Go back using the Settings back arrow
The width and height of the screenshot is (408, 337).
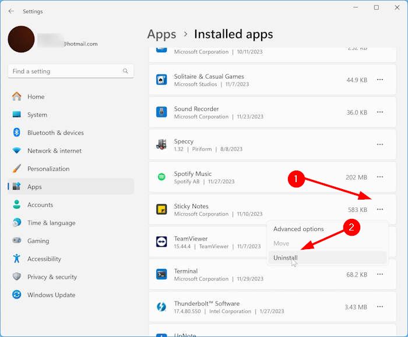coord(11,11)
